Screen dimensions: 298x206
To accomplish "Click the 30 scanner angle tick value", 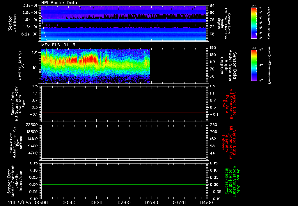I will pos(212,76).
